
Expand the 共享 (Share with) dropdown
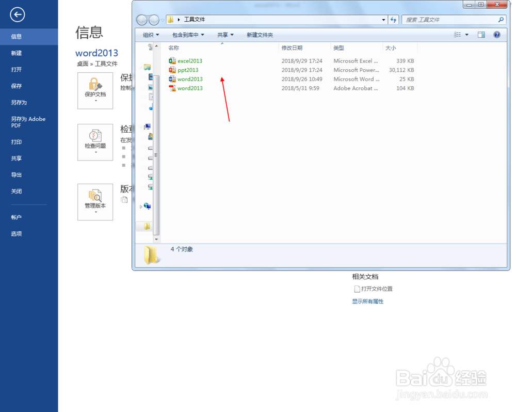tap(224, 35)
